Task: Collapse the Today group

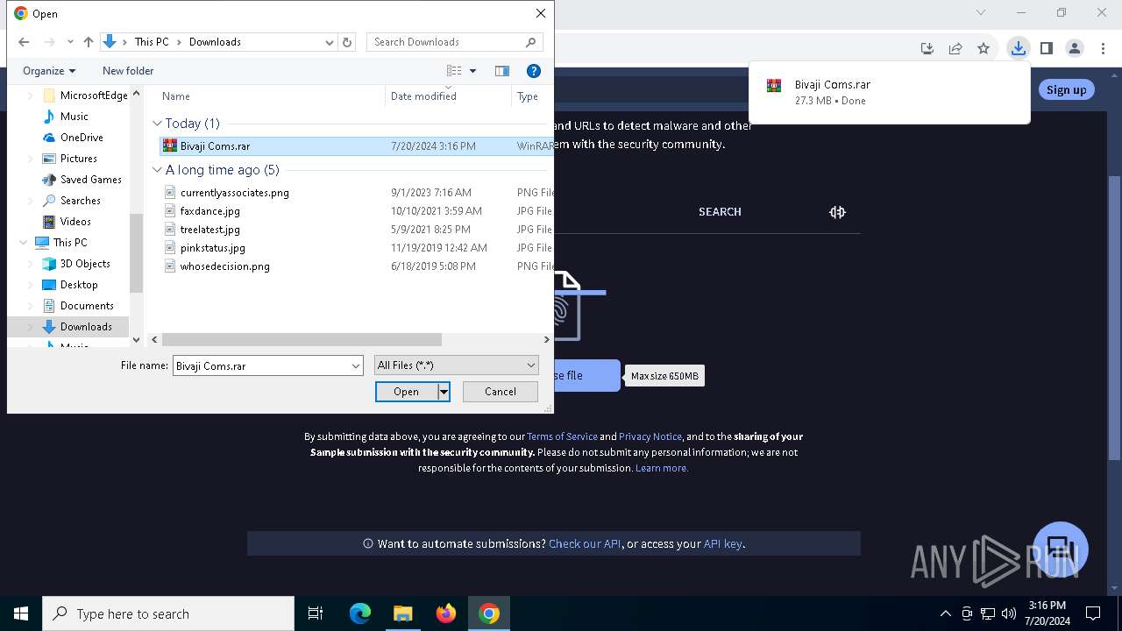Action: click(x=158, y=124)
